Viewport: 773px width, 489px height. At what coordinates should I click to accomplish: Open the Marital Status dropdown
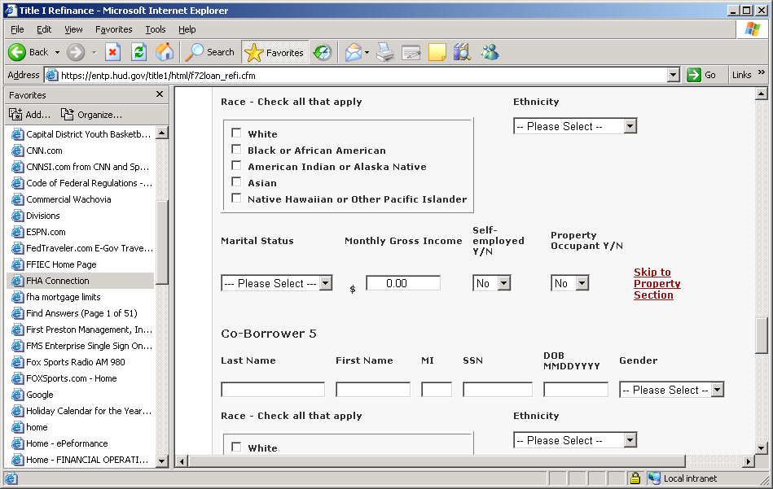point(276,283)
